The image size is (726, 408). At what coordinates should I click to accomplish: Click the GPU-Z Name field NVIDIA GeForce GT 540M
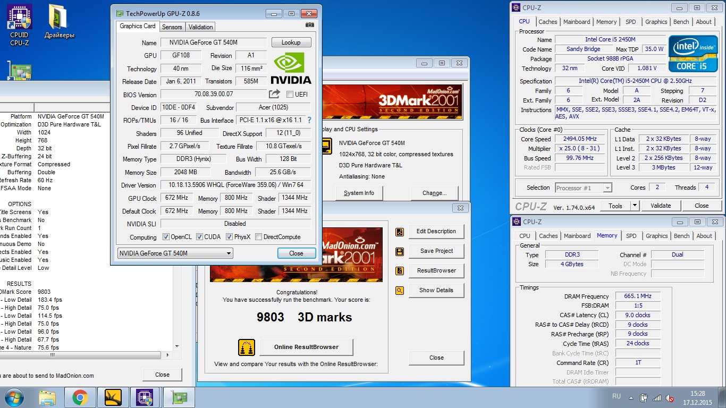[x=213, y=42]
